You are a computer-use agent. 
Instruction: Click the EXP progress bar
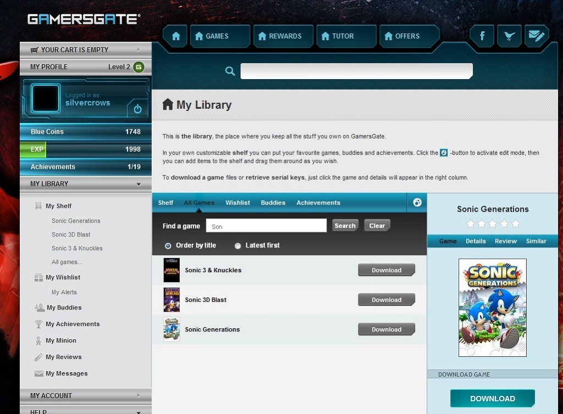85,150
